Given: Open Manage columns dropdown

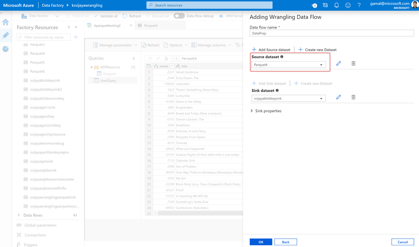Looking at the screenshot, I should coord(212,45).
